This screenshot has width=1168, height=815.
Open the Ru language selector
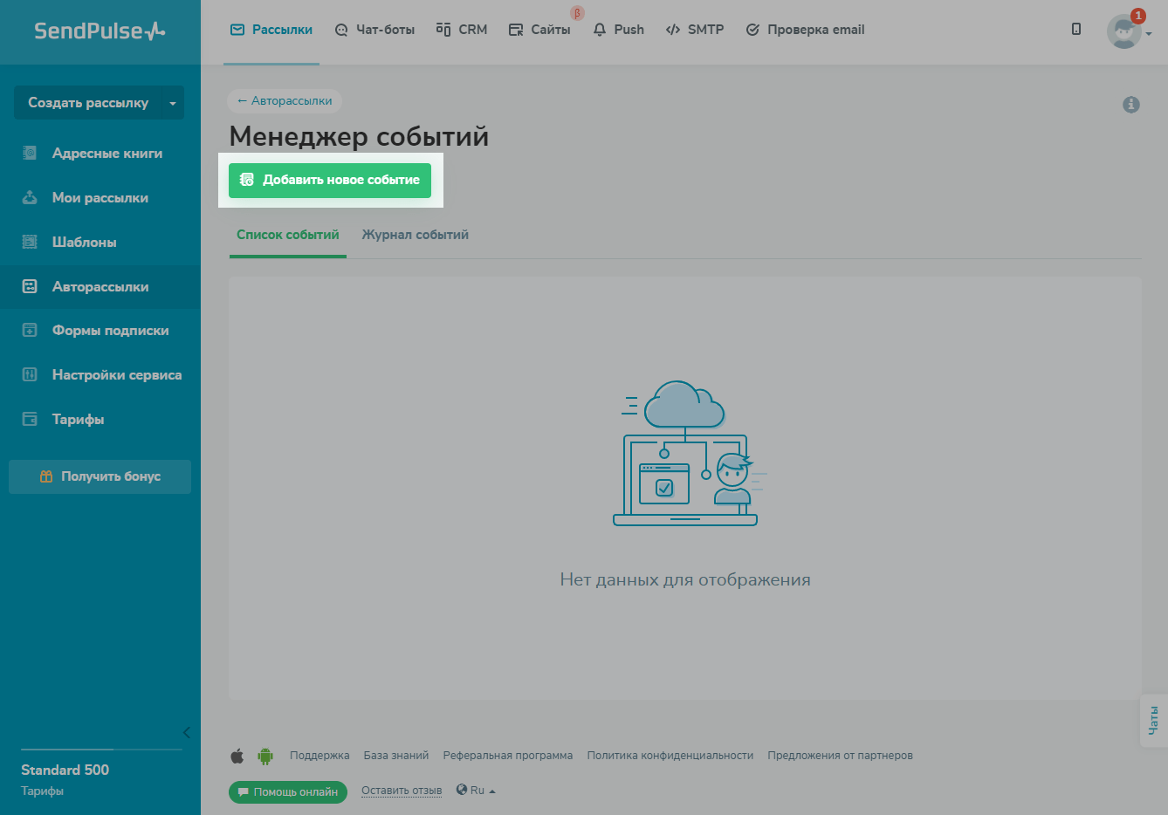click(x=476, y=791)
